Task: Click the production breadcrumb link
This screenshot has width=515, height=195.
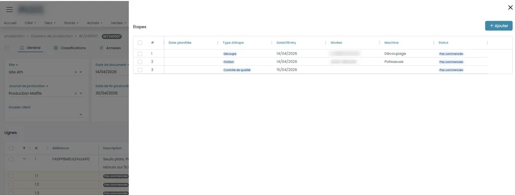Action: [x=14, y=36]
